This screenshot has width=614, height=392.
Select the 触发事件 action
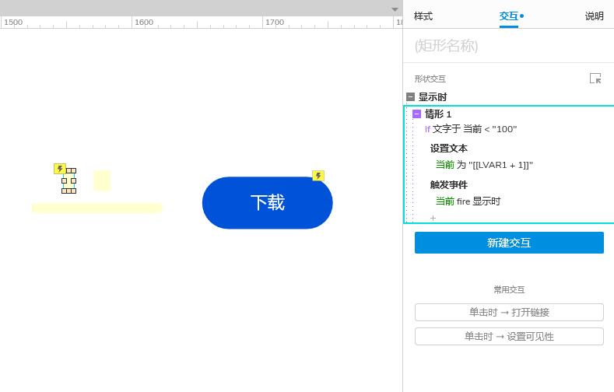pyautogui.click(x=449, y=184)
